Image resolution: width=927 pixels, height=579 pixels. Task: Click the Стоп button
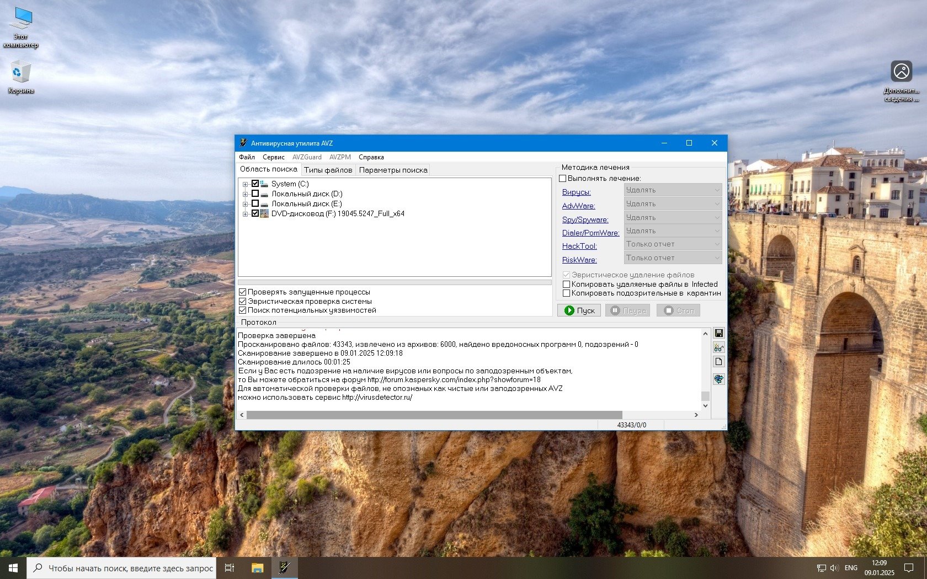pos(678,310)
